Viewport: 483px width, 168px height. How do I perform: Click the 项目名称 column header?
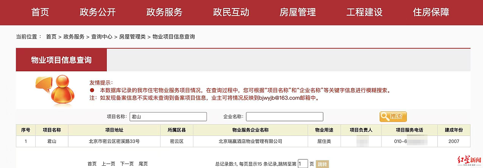click(x=52, y=130)
